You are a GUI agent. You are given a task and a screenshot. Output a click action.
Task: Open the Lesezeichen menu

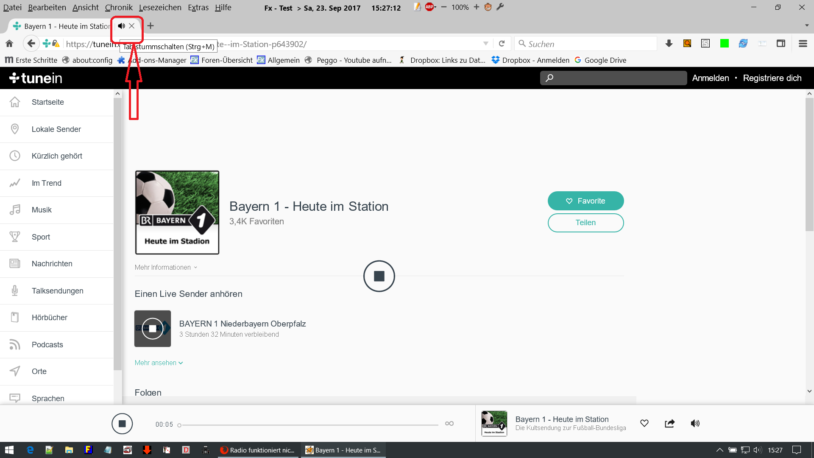pos(160,7)
